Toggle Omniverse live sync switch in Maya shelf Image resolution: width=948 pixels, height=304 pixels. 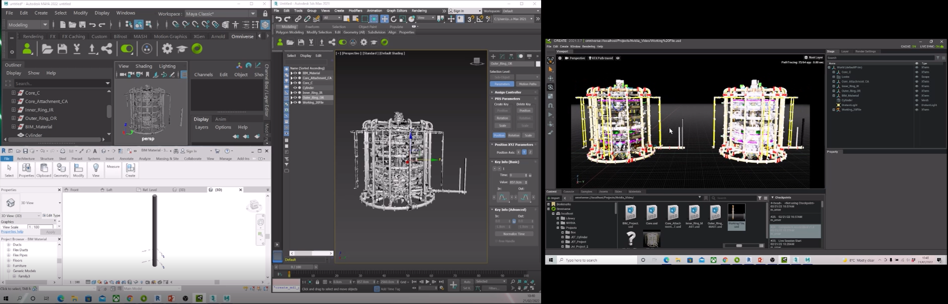point(127,49)
